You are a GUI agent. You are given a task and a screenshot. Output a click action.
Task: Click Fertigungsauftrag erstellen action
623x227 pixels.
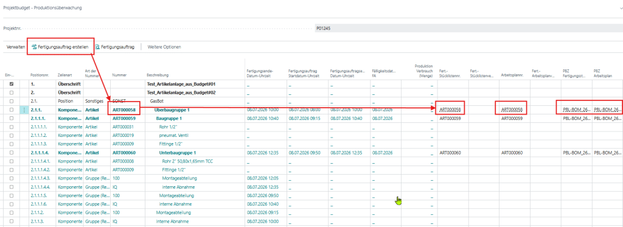[x=60, y=47]
